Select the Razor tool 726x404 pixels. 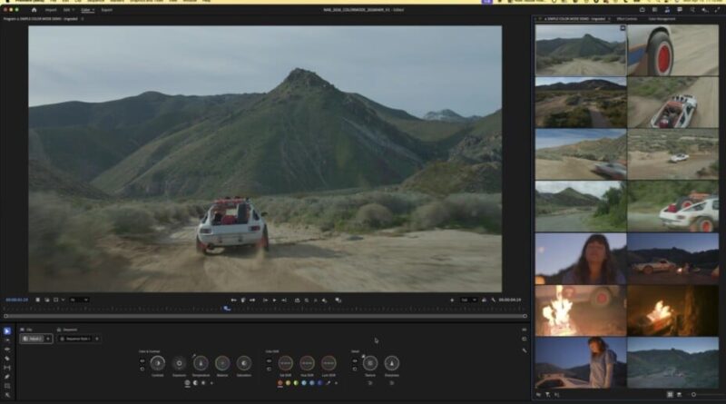7,359
